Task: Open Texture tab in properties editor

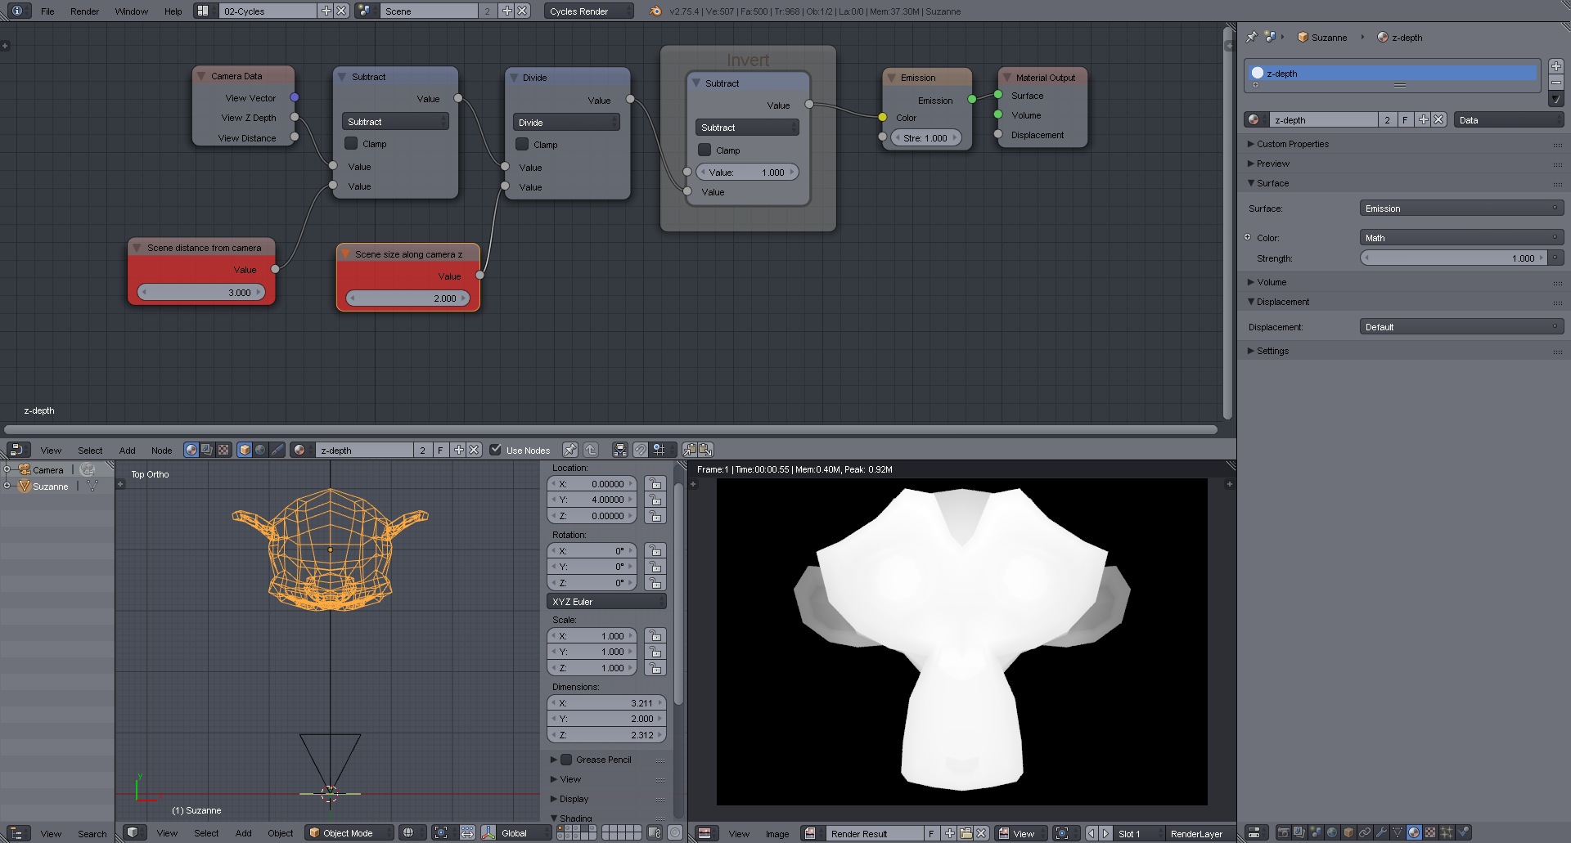Action: point(1430,832)
